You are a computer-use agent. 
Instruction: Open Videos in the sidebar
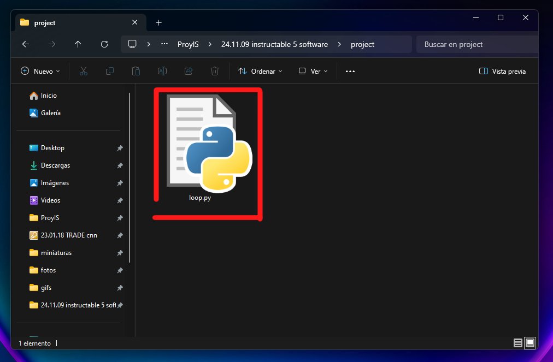[x=45, y=200]
